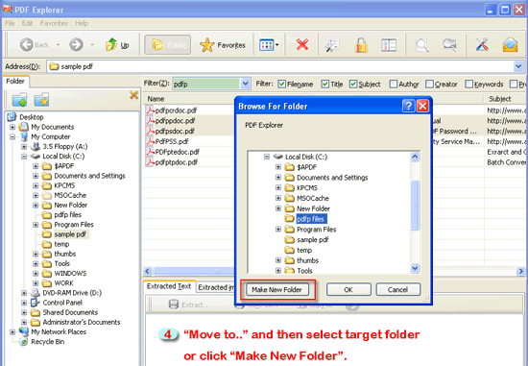Image resolution: width=528 pixels, height=366 pixels.
Task: Open the Help menu
Action: 82,23
